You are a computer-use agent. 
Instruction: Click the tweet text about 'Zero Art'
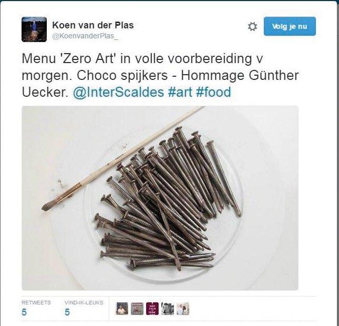click(x=160, y=75)
